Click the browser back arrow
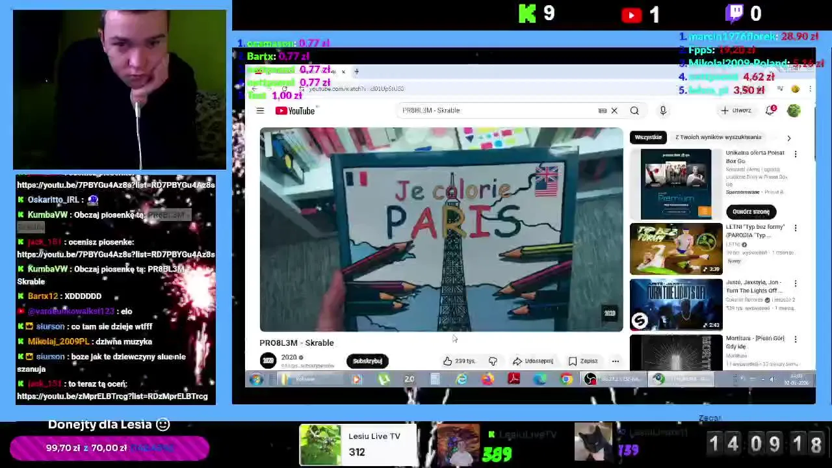Screen dimensions: 832x468 tap(254, 88)
